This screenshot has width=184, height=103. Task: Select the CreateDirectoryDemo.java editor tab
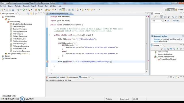tap(58, 13)
